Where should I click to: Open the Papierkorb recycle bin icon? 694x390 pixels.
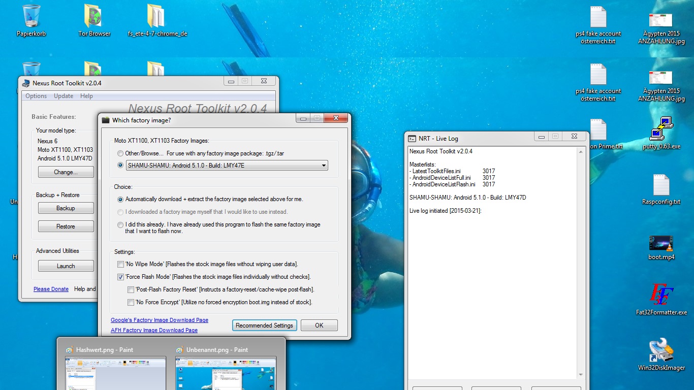[31, 17]
